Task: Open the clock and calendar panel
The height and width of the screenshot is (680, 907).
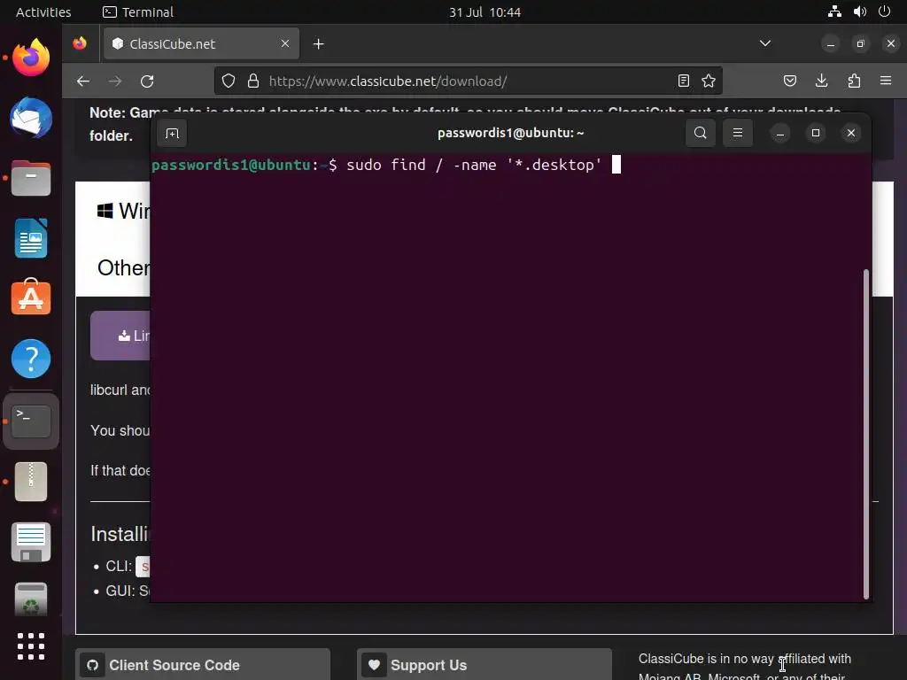Action: 485,12
